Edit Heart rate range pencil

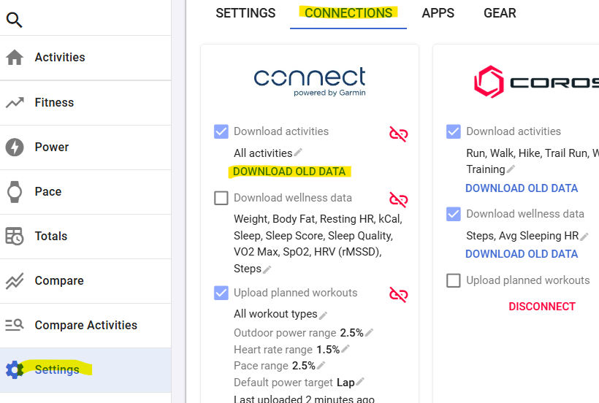point(346,349)
